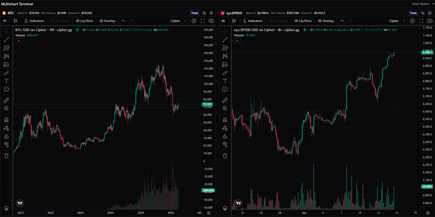
Task: Open the Fibonacci tools in SP500 chart
Action: click(x=225, y=48)
